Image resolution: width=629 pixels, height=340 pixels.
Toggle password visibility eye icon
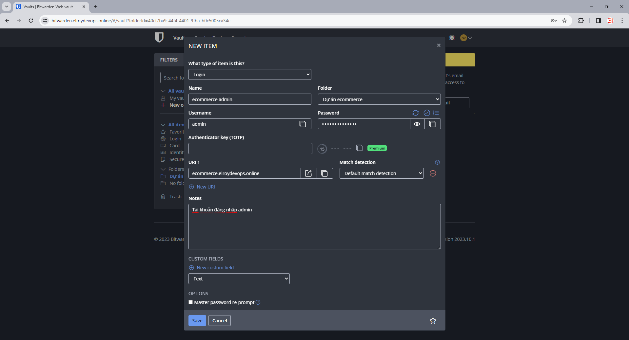(x=417, y=124)
